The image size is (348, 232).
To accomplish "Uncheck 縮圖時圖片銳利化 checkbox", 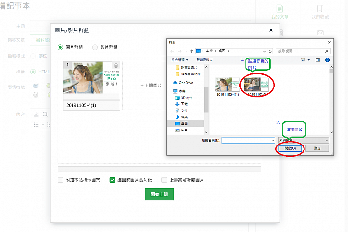I will pyautogui.click(x=112, y=180).
